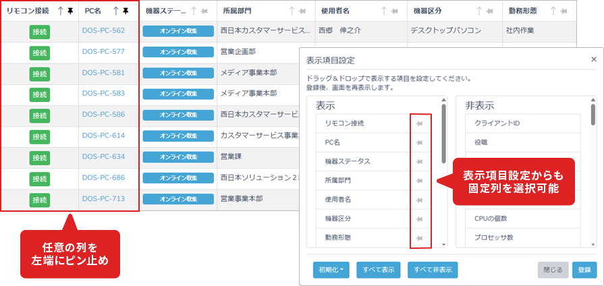Image resolution: width=604 pixels, height=286 pixels.
Task: Close the 表示項目設定 dialog with X
Action: coord(594,59)
